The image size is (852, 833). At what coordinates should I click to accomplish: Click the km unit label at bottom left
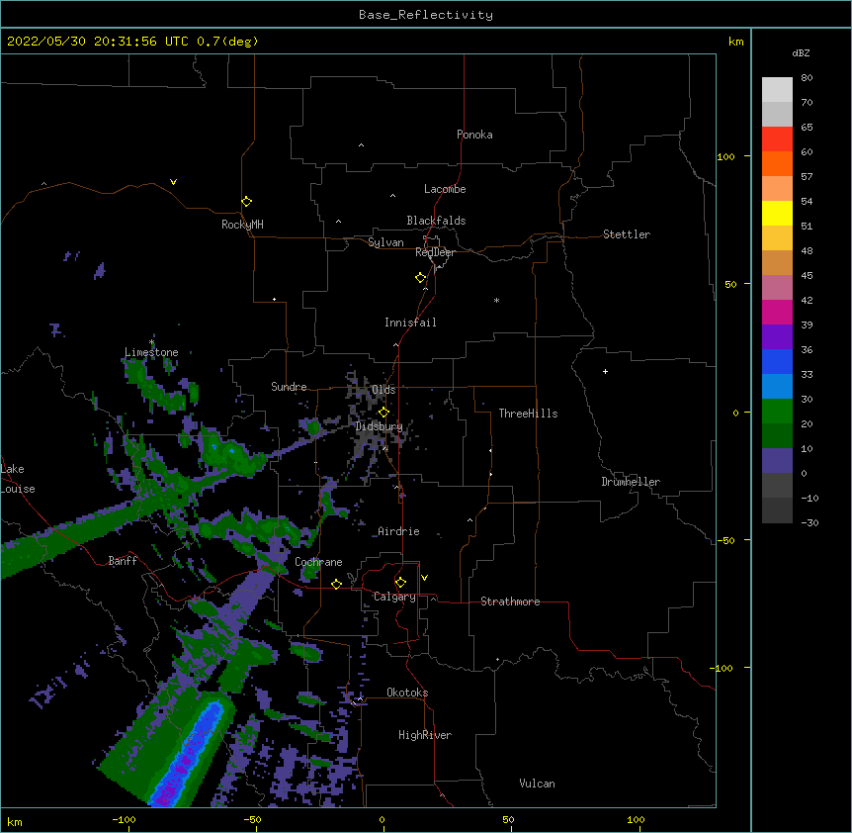click(15, 821)
